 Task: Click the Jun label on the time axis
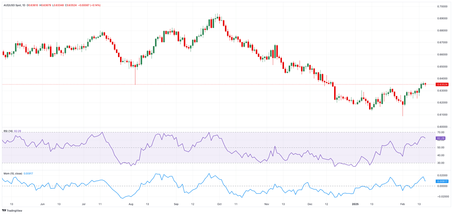click(42, 204)
